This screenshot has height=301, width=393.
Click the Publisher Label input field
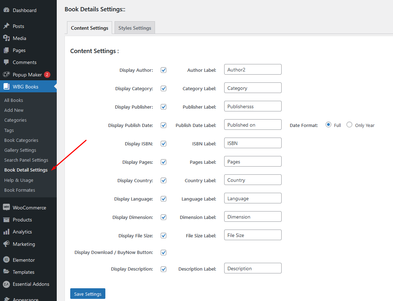coord(253,106)
